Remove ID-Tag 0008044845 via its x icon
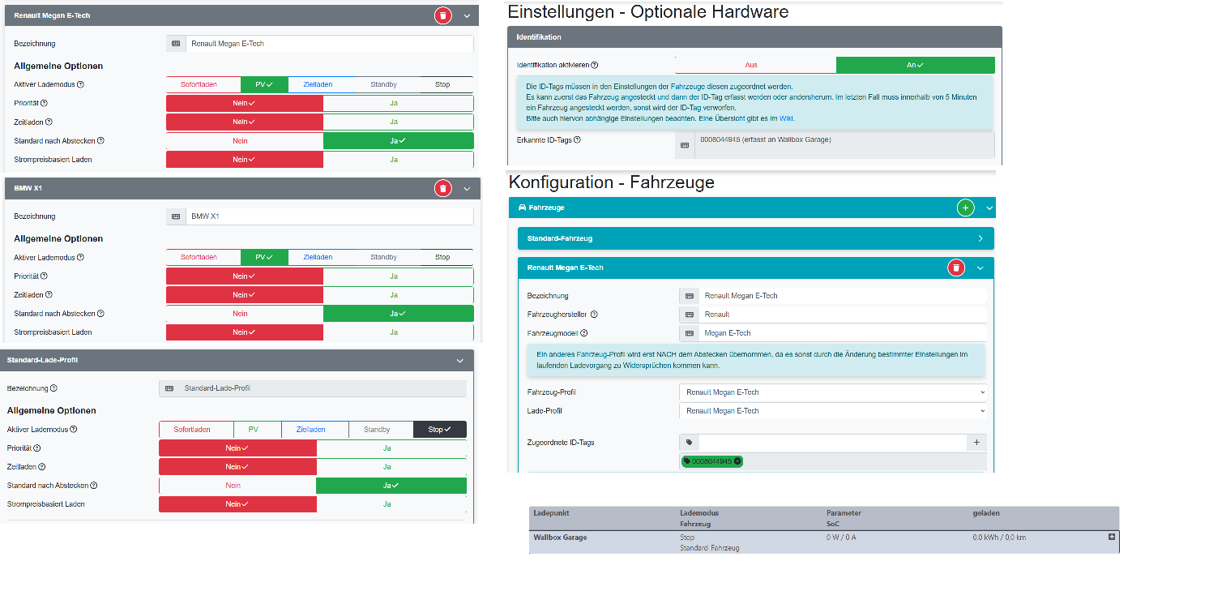 coord(737,461)
